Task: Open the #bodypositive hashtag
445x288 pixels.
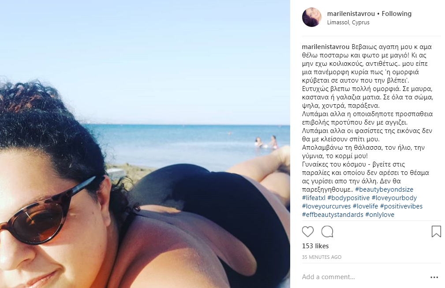Action: [348, 198]
